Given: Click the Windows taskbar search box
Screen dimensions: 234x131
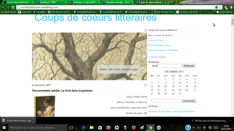Looking at the screenshot, I should tap(37, 128).
